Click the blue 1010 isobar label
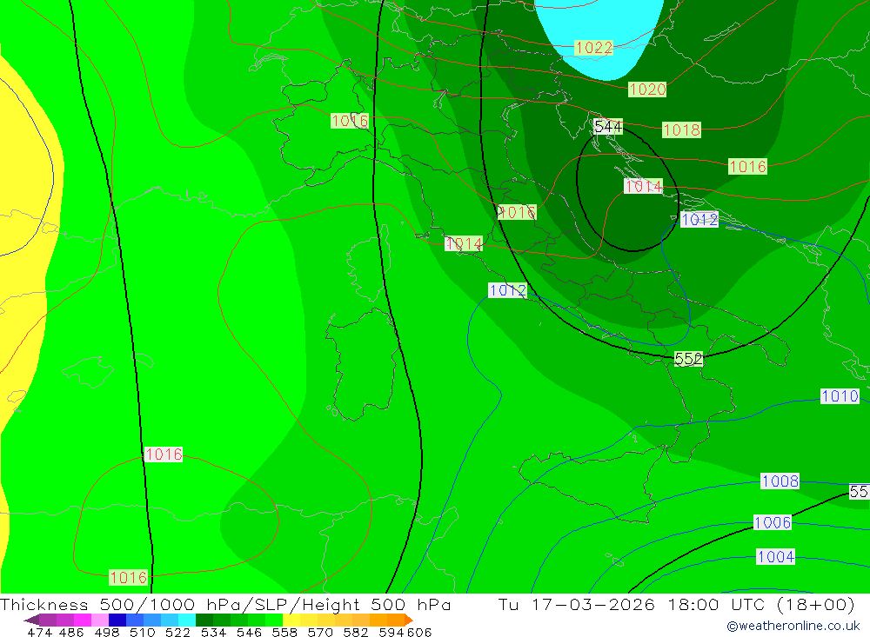Screen dimensions: 870x637 click(x=840, y=395)
